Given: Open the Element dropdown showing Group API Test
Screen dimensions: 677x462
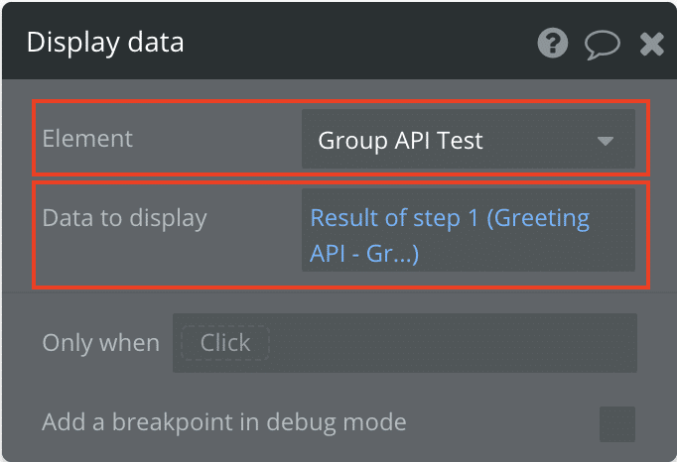Looking at the screenshot, I should [x=469, y=139].
